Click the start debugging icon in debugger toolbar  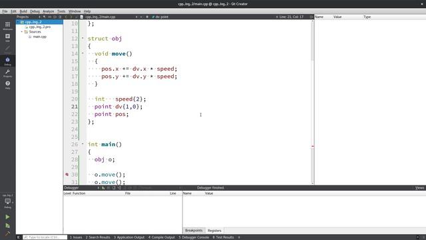[103, 188]
